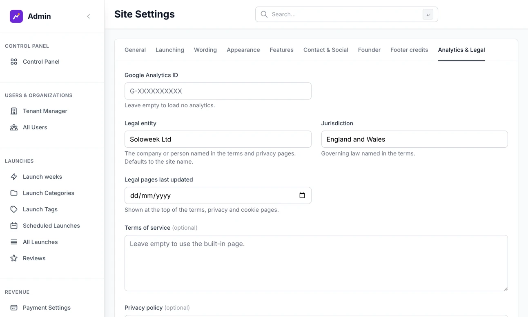Click the All Launches list icon
Viewport: 528px width, 317px height.
(14, 242)
